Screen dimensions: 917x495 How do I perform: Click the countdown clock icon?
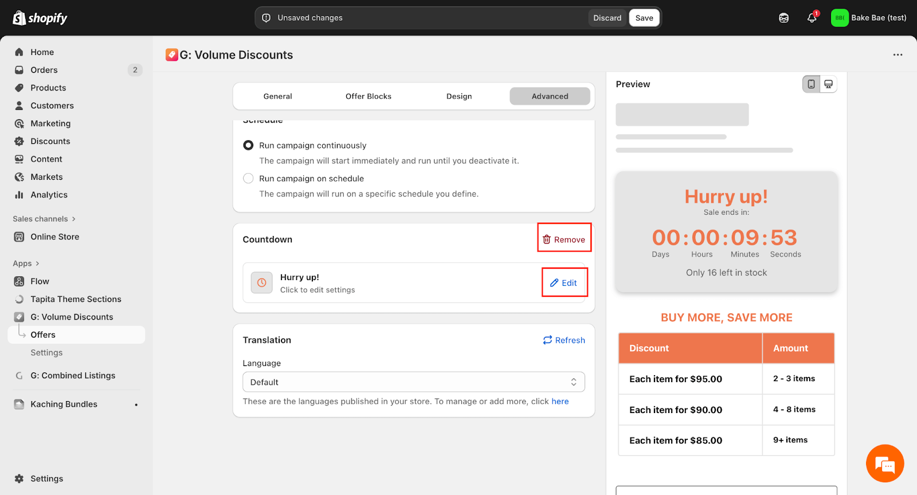click(262, 282)
